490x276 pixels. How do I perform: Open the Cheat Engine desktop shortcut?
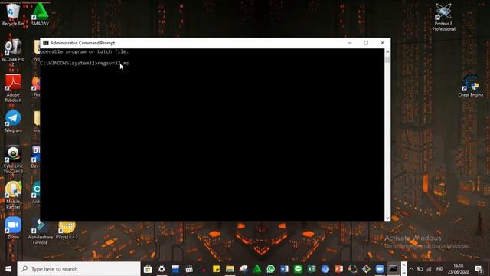click(471, 86)
